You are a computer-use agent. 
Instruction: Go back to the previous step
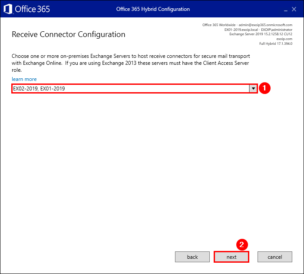pyautogui.click(x=192, y=257)
